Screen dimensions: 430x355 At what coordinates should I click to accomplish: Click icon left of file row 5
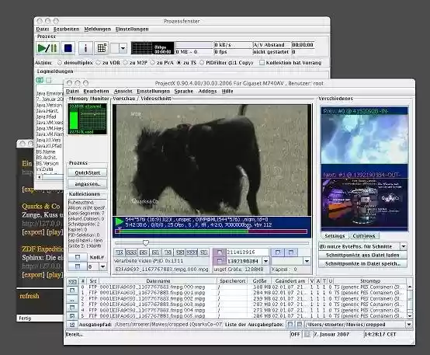(x=72, y=316)
